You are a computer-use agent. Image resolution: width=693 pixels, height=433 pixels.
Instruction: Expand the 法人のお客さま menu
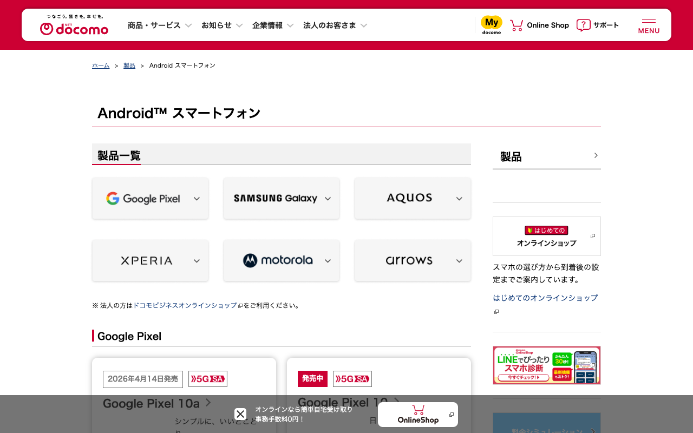335,25
